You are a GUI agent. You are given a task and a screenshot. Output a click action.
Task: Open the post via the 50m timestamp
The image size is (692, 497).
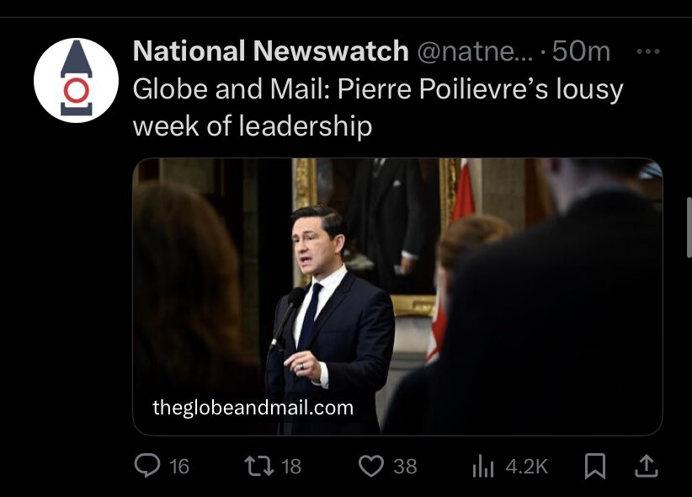[x=581, y=51]
